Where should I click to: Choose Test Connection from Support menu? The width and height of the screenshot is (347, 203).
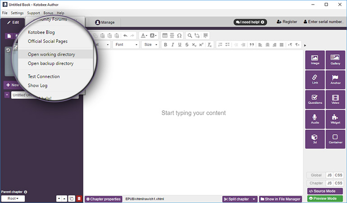44,77
